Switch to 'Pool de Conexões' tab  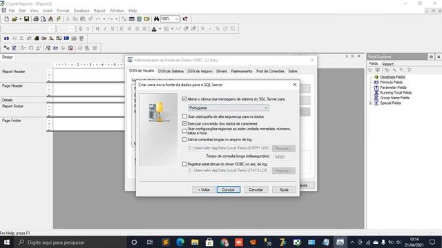click(270, 71)
